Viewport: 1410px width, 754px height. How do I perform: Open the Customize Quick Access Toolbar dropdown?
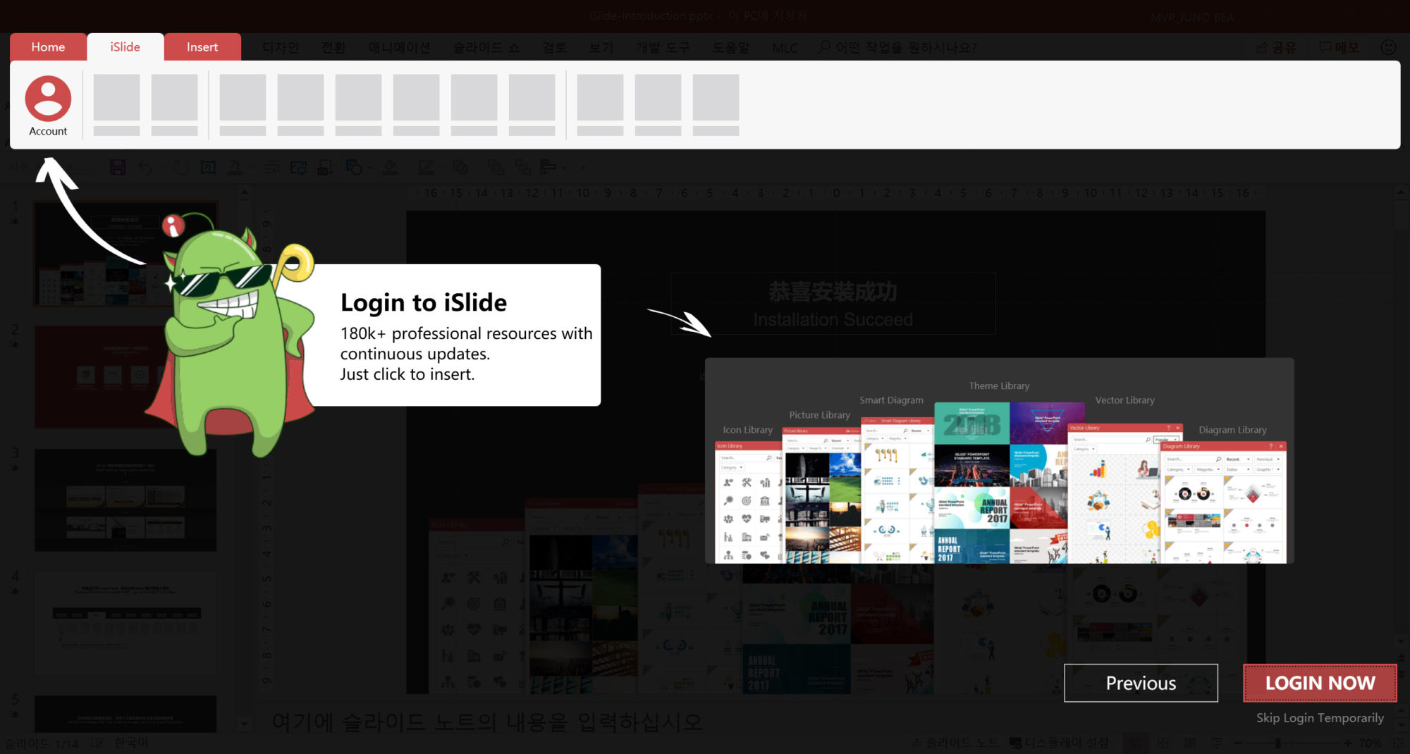pos(583,167)
